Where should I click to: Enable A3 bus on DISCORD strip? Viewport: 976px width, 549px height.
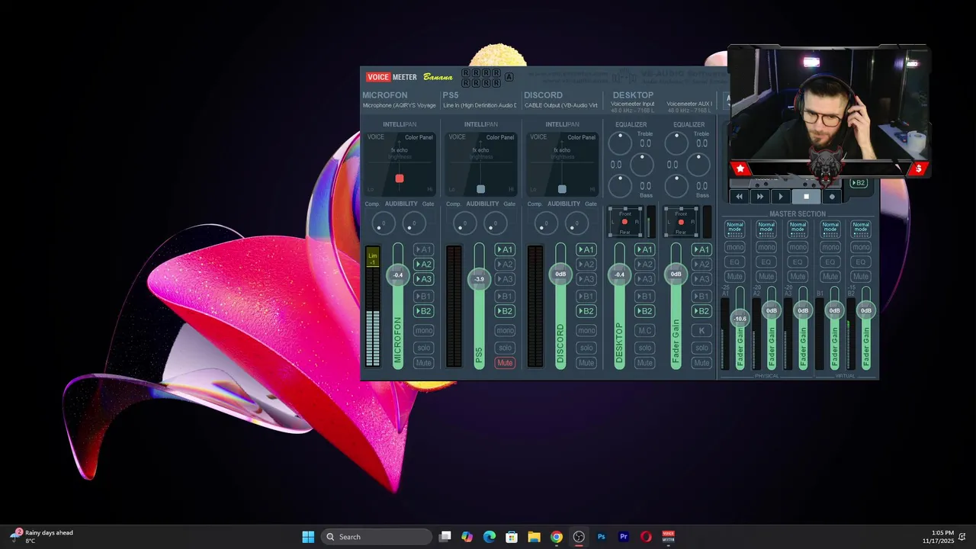[x=586, y=279]
